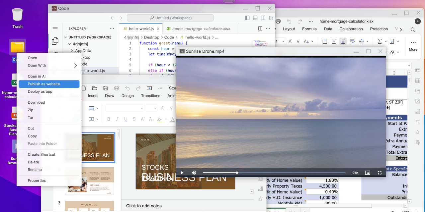Play the Sunrise Drone video
The image size is (425, 212).
(182, 173)
